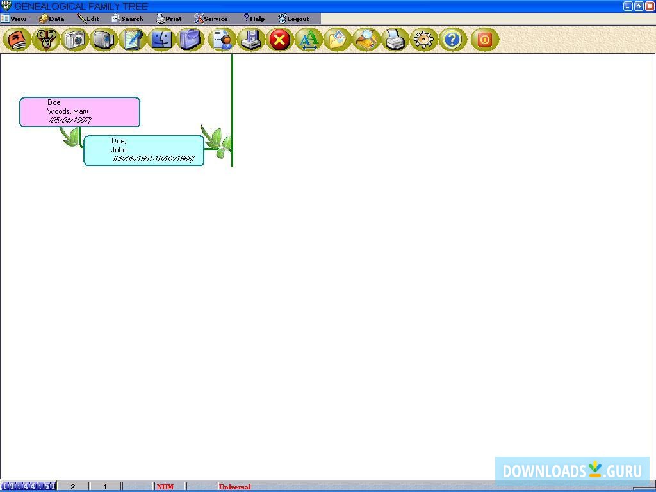This screenshot has height=492, width=656.
Task: Delete record using the red X icon
Action: (x=279, y=40)
